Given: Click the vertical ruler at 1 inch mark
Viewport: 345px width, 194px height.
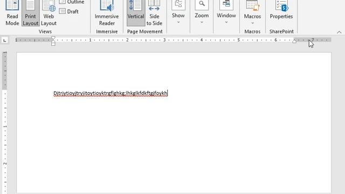Looking at the screenshot, I should tap(5, 127).
